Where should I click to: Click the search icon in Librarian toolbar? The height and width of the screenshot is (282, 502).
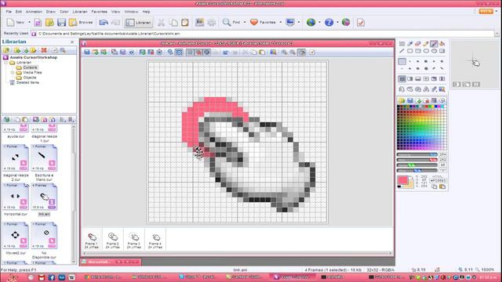point(63,50)
